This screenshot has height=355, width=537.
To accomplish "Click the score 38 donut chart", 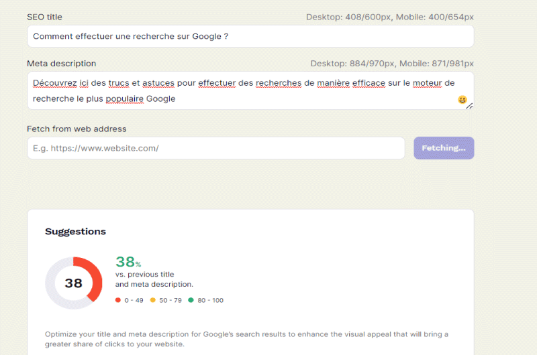I will tap(74, 283).
